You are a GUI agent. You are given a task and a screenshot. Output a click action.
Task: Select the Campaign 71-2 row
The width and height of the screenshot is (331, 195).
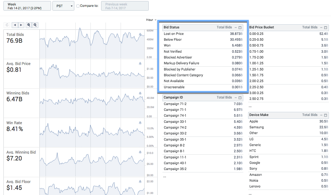[x=202, y=104]
